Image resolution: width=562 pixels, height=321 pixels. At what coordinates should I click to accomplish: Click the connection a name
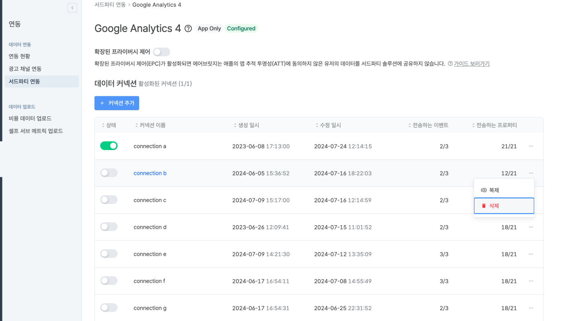(150, 146)
